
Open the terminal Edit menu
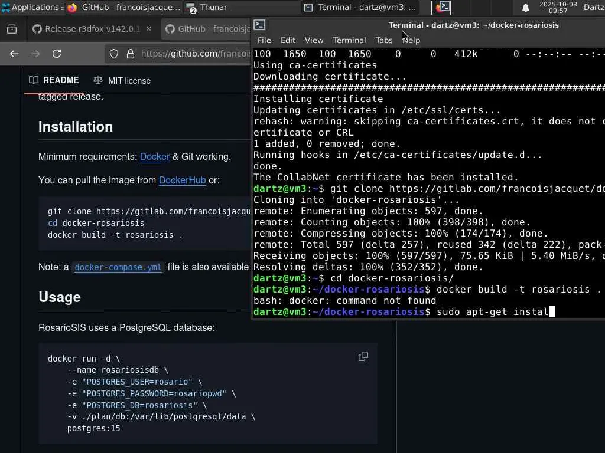[x=288, y=40]
